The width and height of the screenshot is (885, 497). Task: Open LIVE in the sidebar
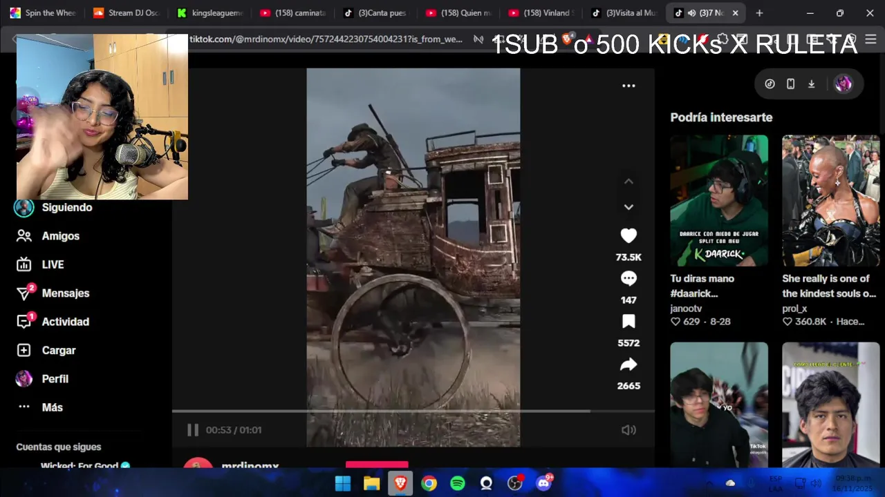(53, 264)
